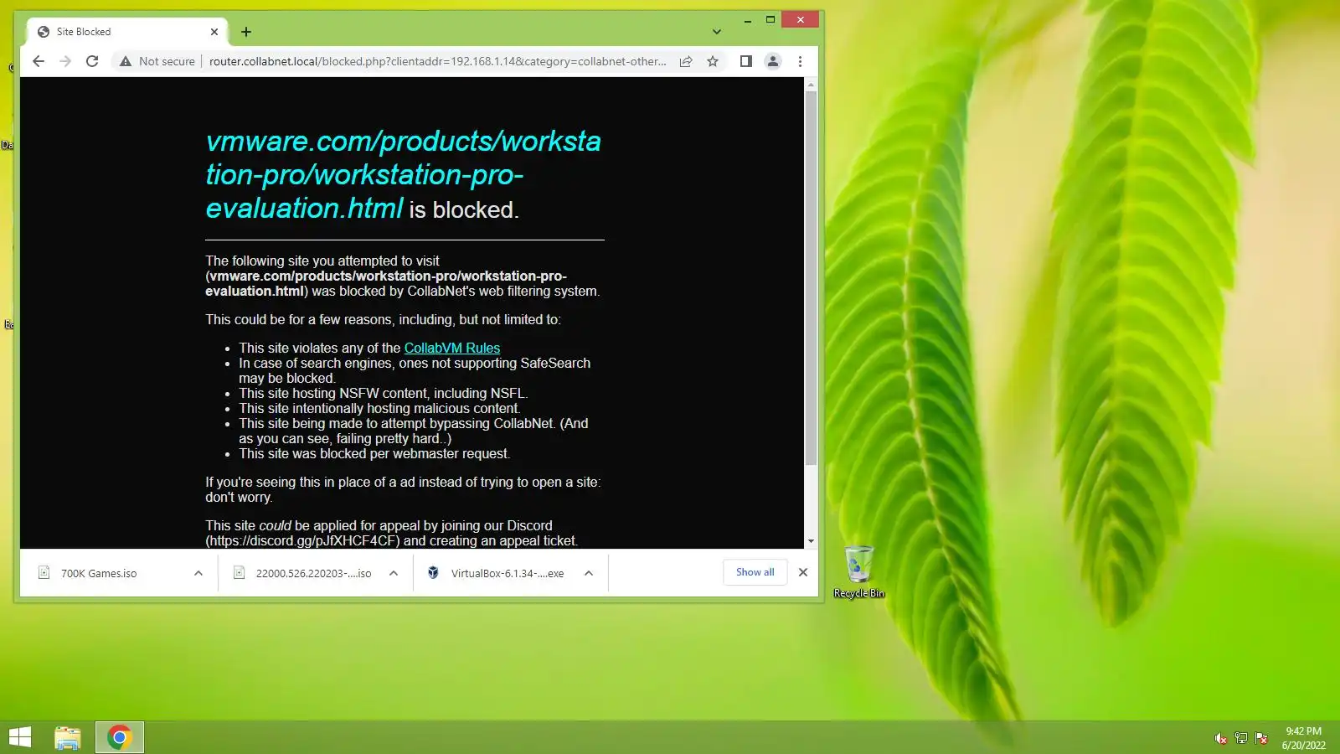Image resolution: width=1340 pixels, height=754 pixels.
Task: Open the Chrome side panel
Action: 745,61
